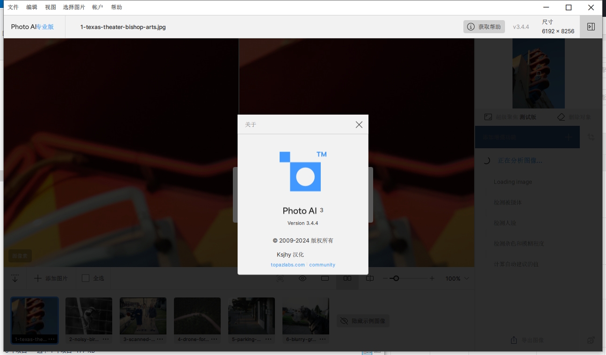Viewport: 606px width, 355px height.
Task: Check the 全选 checkbox
Action: (86, 278)
